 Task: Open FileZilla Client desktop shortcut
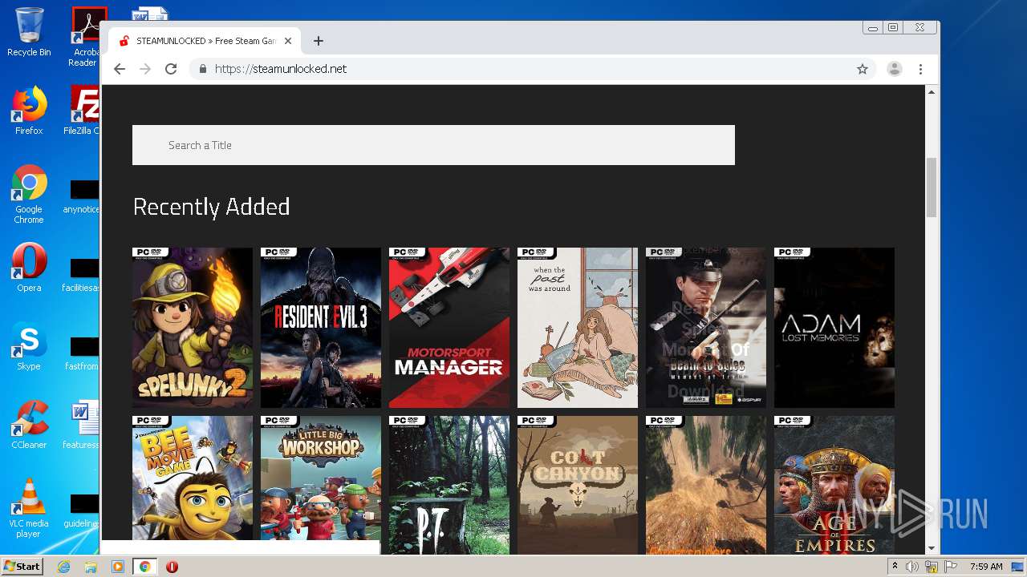(83, 111)
